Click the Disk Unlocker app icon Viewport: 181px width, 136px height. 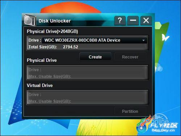pos(30,20)
